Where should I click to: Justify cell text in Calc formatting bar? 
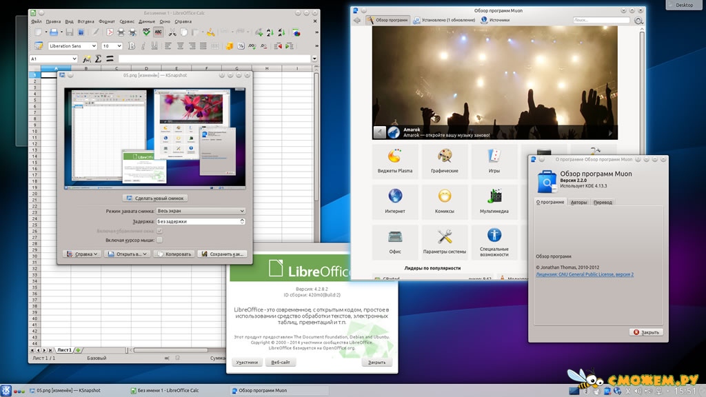pyautogui.click(x=203, y=46)
